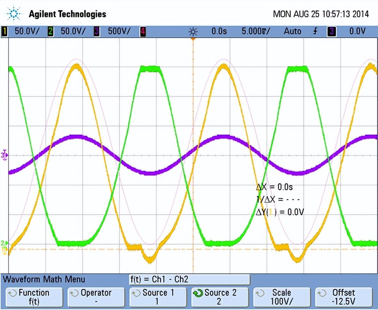378x310 pixels.
Task: Select the yellow channel 1 badge
Action: (5, 31)
